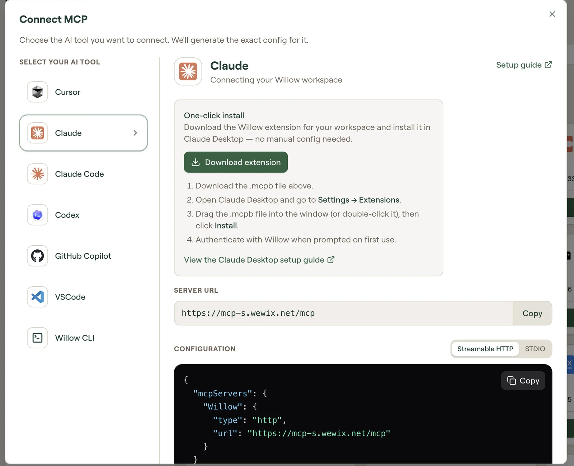Viewport: 574px width, 466px height.
Task: Click the "url" line in config code
Action: 301,433
